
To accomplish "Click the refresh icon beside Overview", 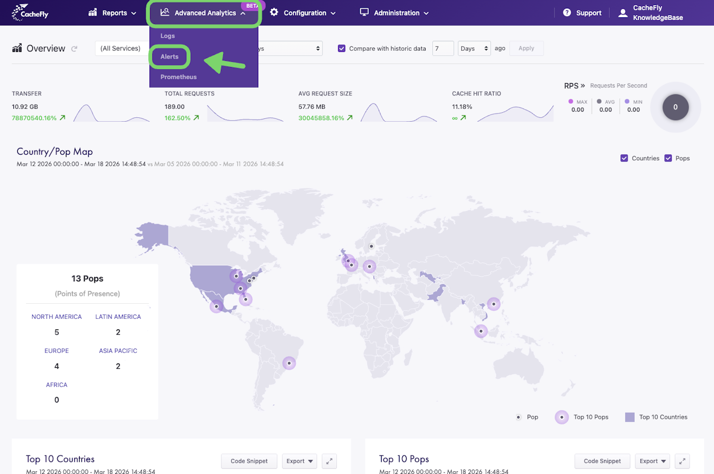I will (74, 49).
